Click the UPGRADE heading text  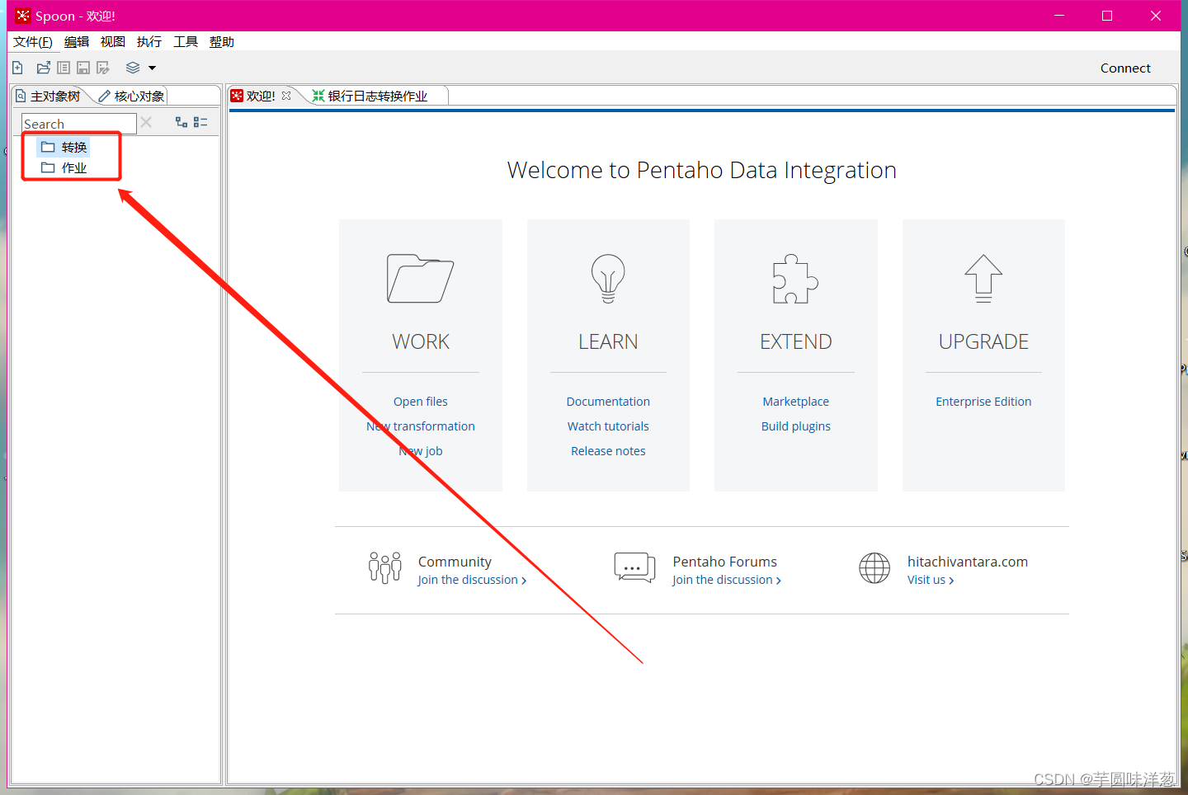(983, 341)
